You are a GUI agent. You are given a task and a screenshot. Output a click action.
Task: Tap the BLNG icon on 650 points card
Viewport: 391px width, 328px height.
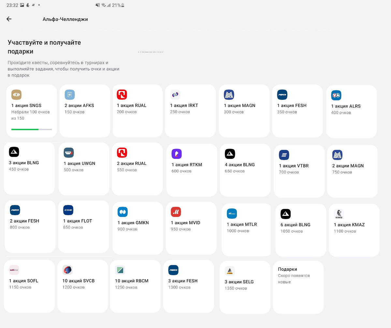tap(230, 154)
